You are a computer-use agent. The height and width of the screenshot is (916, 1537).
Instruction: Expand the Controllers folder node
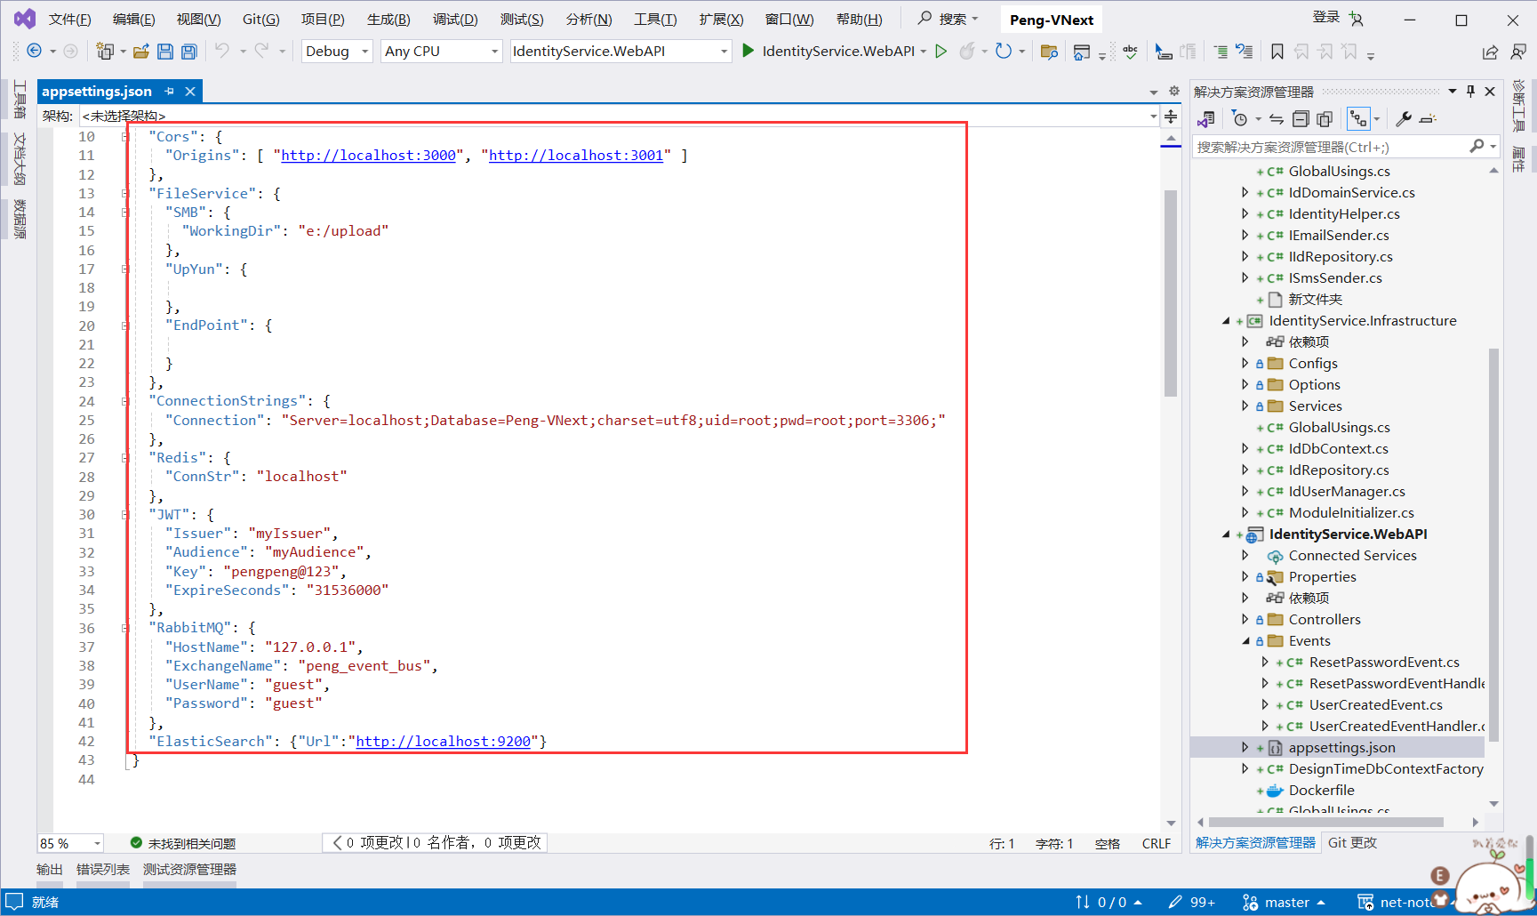[x=1245, y=620]
